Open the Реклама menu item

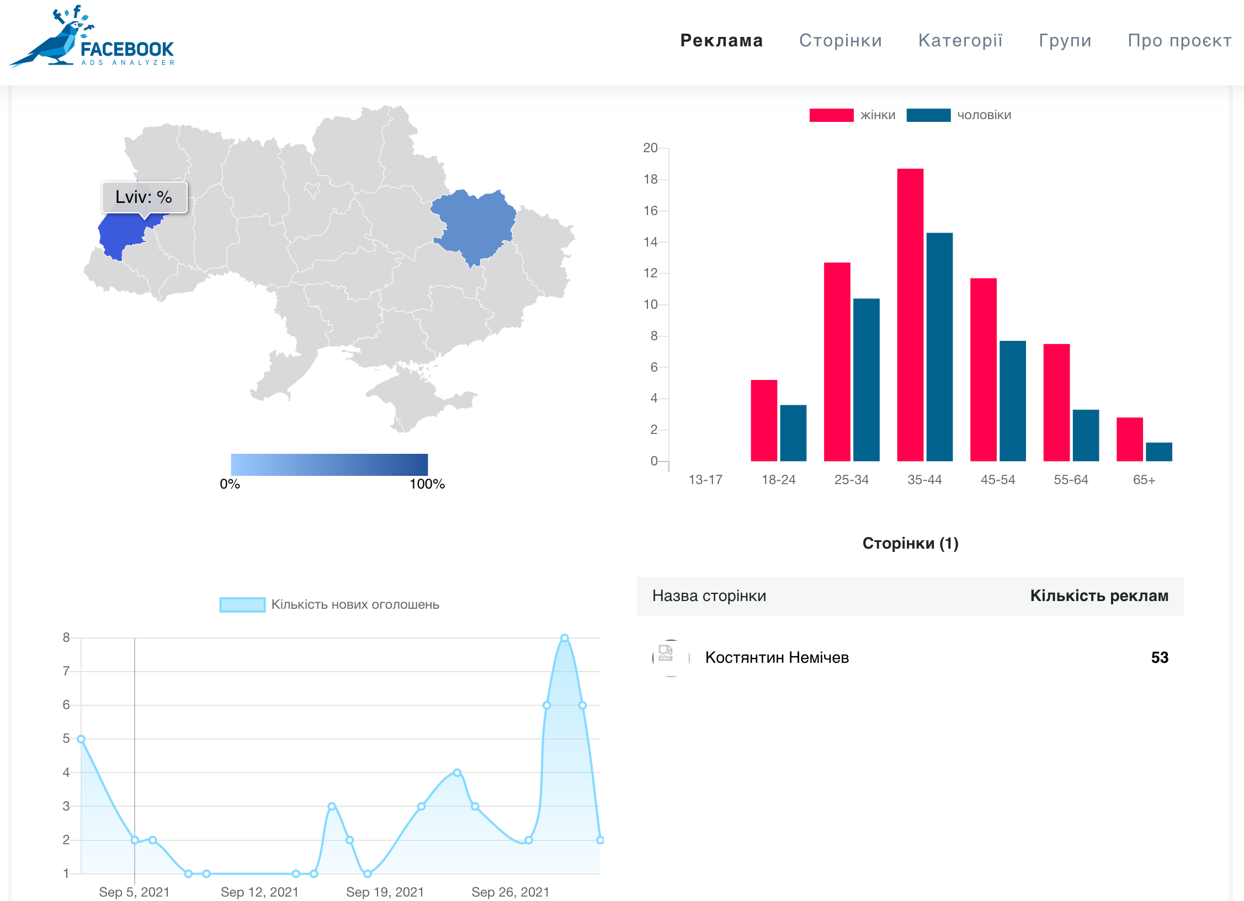click(x=721, y=40)
